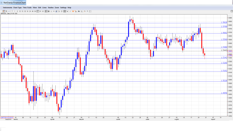Click the boxed grid layout icon
The width and height of the screenshot is (233, 131).
[x=65, y=11]
